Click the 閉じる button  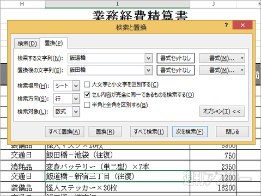coord(232,132)
